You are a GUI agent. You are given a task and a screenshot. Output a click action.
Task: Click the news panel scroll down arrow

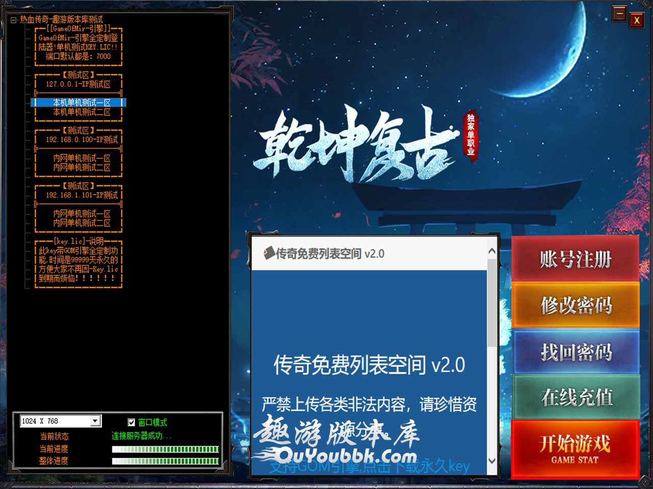pos(492,460)
